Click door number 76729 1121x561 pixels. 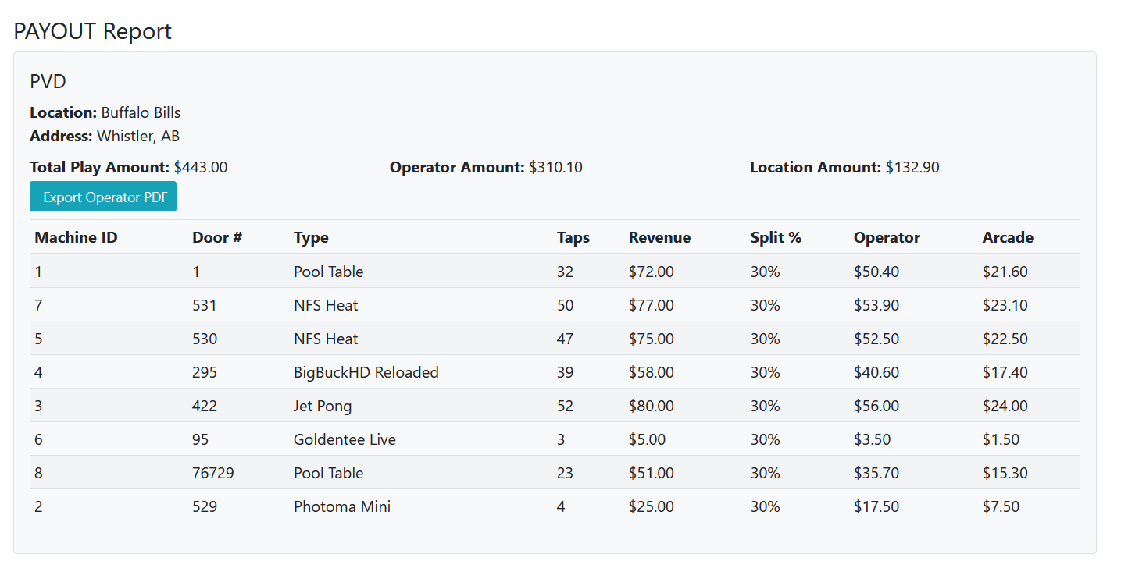pos(212,473)
